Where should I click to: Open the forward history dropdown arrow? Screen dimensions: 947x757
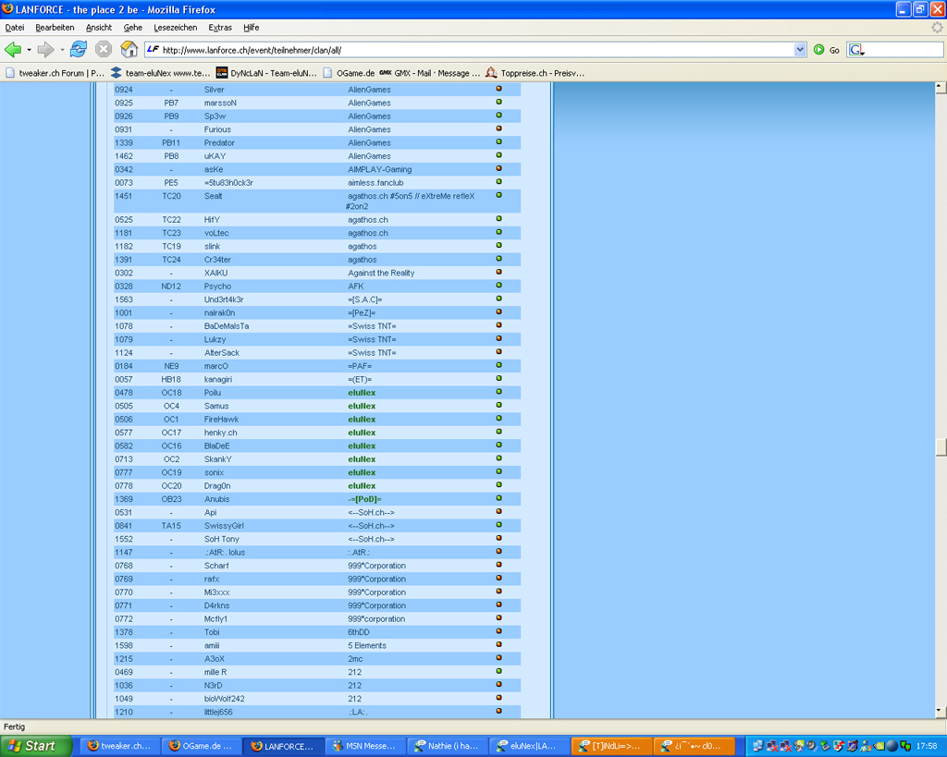point(62,50)
